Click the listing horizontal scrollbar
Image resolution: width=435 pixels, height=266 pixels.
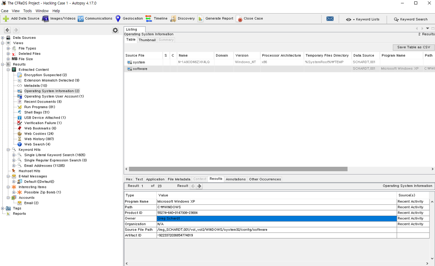[x=238, y=169]
